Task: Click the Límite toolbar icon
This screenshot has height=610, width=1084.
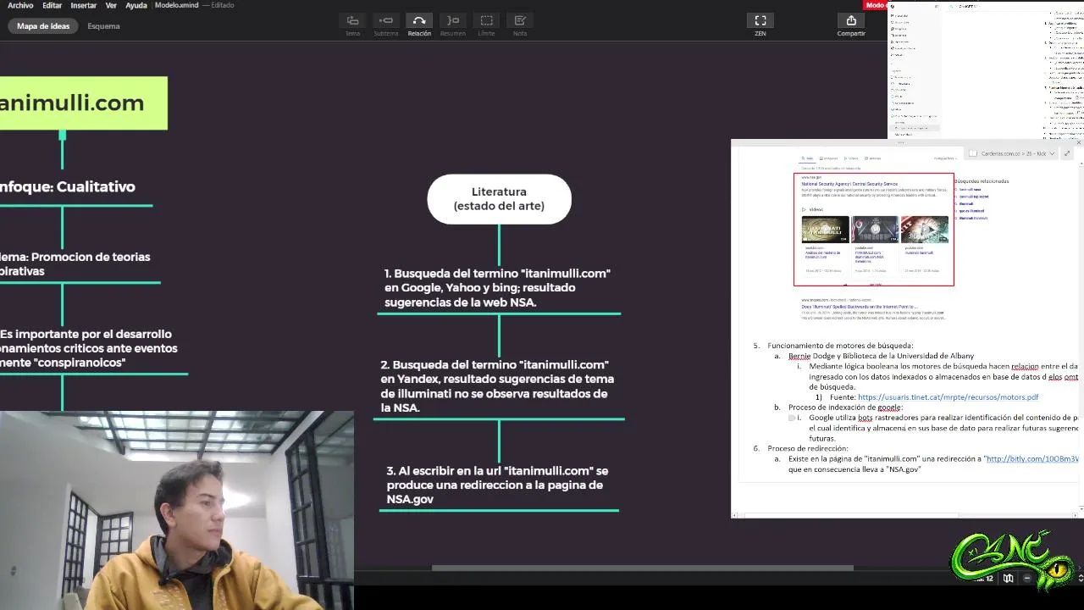Action: tap(486, 20)
